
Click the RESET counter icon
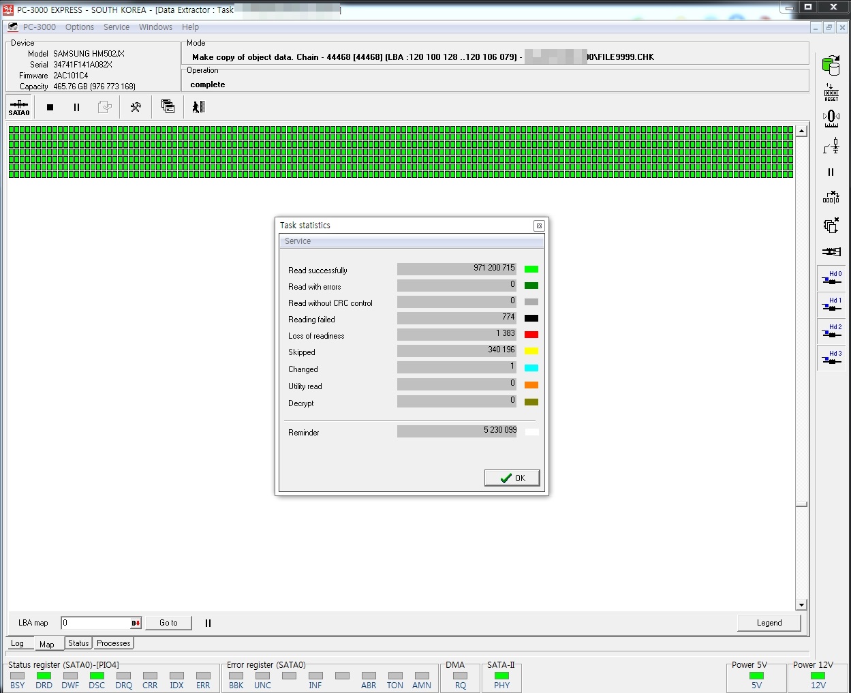[x=831, y=93]
